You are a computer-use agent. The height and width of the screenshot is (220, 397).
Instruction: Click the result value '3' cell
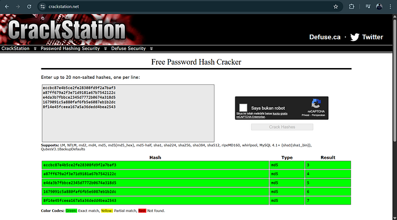[328, 165]
